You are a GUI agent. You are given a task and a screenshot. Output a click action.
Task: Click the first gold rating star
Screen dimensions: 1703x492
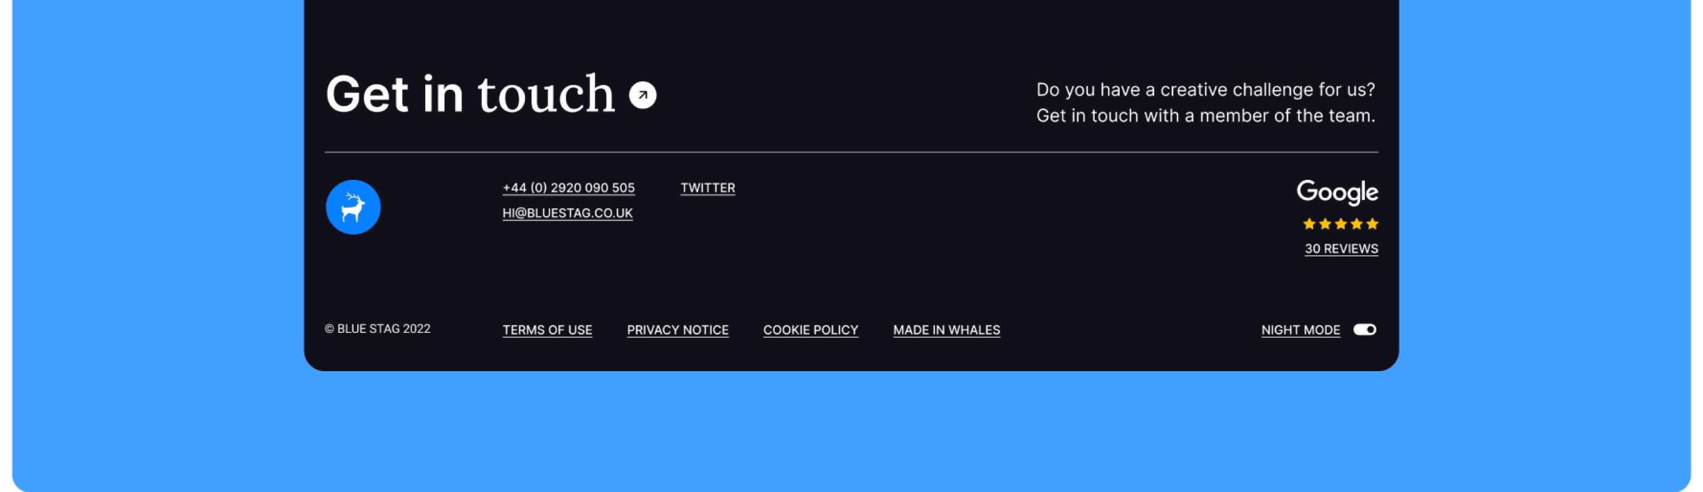[x=1308, y=224]
